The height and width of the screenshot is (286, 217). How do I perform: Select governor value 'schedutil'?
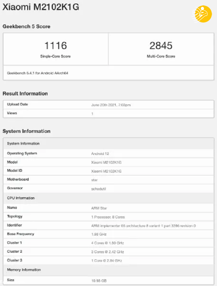[98, 189]
